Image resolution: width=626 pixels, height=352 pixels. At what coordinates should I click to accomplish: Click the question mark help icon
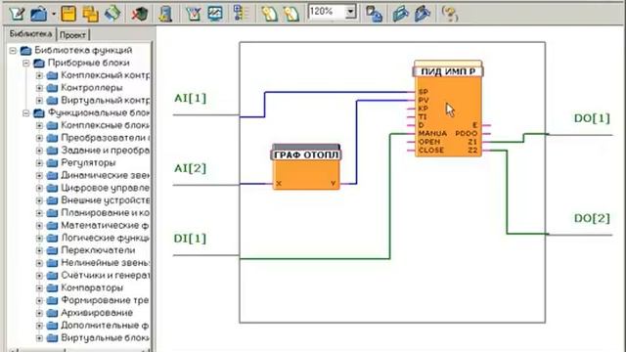pos(450,14)
